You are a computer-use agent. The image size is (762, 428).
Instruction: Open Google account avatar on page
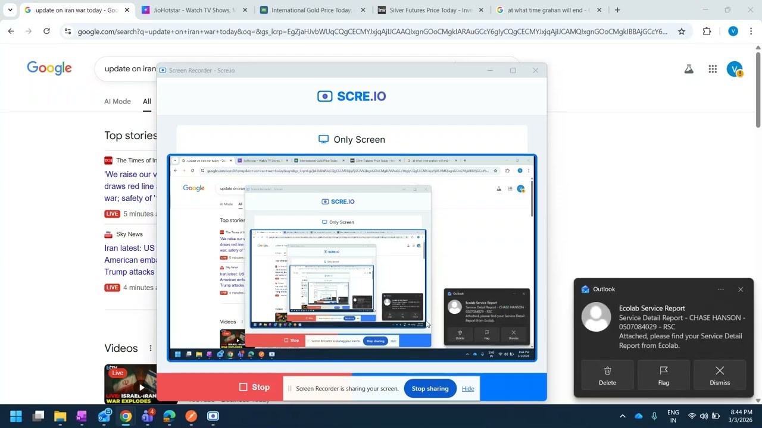click(735, 69)
